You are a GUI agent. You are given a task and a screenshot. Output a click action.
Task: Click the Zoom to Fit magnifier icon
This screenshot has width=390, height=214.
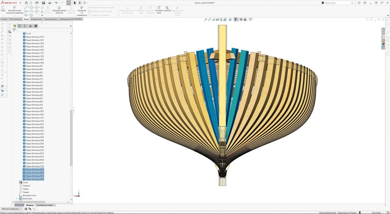click(206, 20)
